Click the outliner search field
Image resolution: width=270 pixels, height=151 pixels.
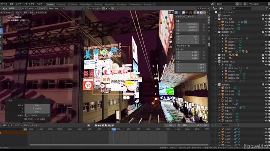pyautogui.click(x=242, y=8)
